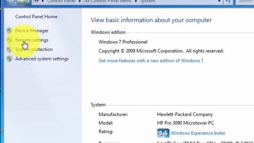254x143 pixels.
Task: Open System protection link
Action: tap(34, 49)
